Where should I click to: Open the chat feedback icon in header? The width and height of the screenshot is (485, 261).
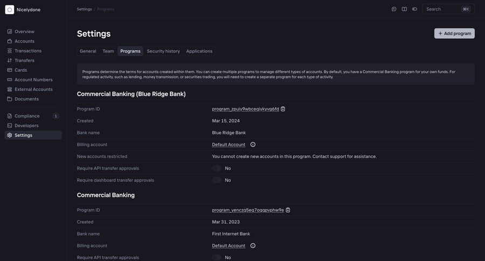click(x=394, y=9)
